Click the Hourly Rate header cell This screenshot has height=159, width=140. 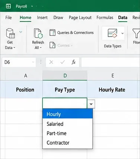click(x=112, y=89)
